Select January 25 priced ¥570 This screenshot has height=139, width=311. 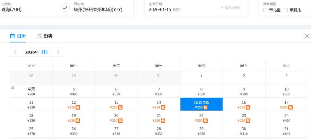[x=31, y=131]
